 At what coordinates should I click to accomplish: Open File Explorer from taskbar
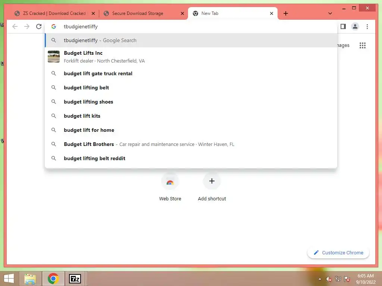pos(30,279)
